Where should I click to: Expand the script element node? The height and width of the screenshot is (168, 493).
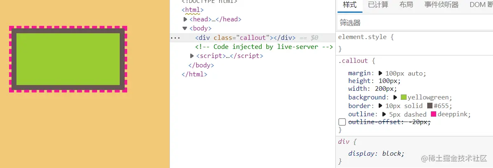192,56
